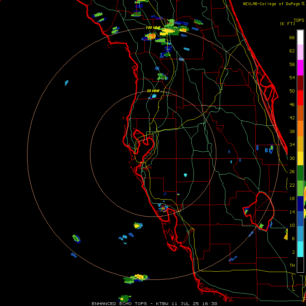Click the 38 value on the legend
Screen dimensions: 306x306
[x=292, y=131]
